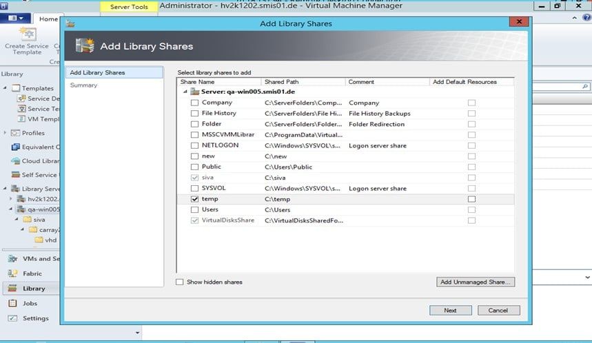Image resolution: width=592 pixels, height=343 pixels.
Task: Click the Add Unmanaged Share button
Action: coord(476,282)
